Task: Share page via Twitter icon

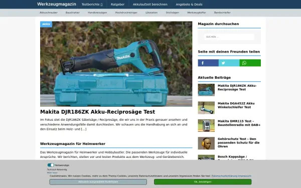Action: [229, 63]
